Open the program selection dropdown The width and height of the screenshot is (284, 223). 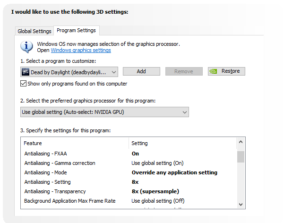pos(113,72)
